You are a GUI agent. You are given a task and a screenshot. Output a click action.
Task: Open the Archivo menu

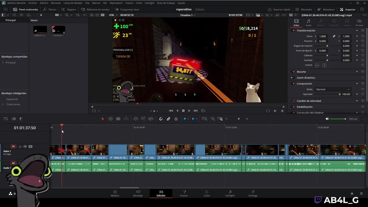pyautogui.click(x=32, y=3)
